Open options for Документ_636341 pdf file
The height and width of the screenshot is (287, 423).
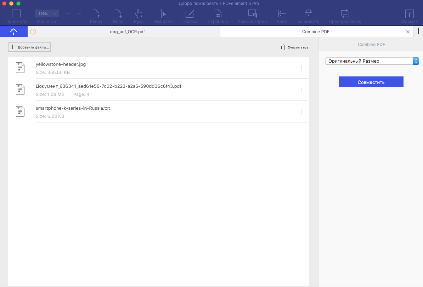[x=301, y=90]
